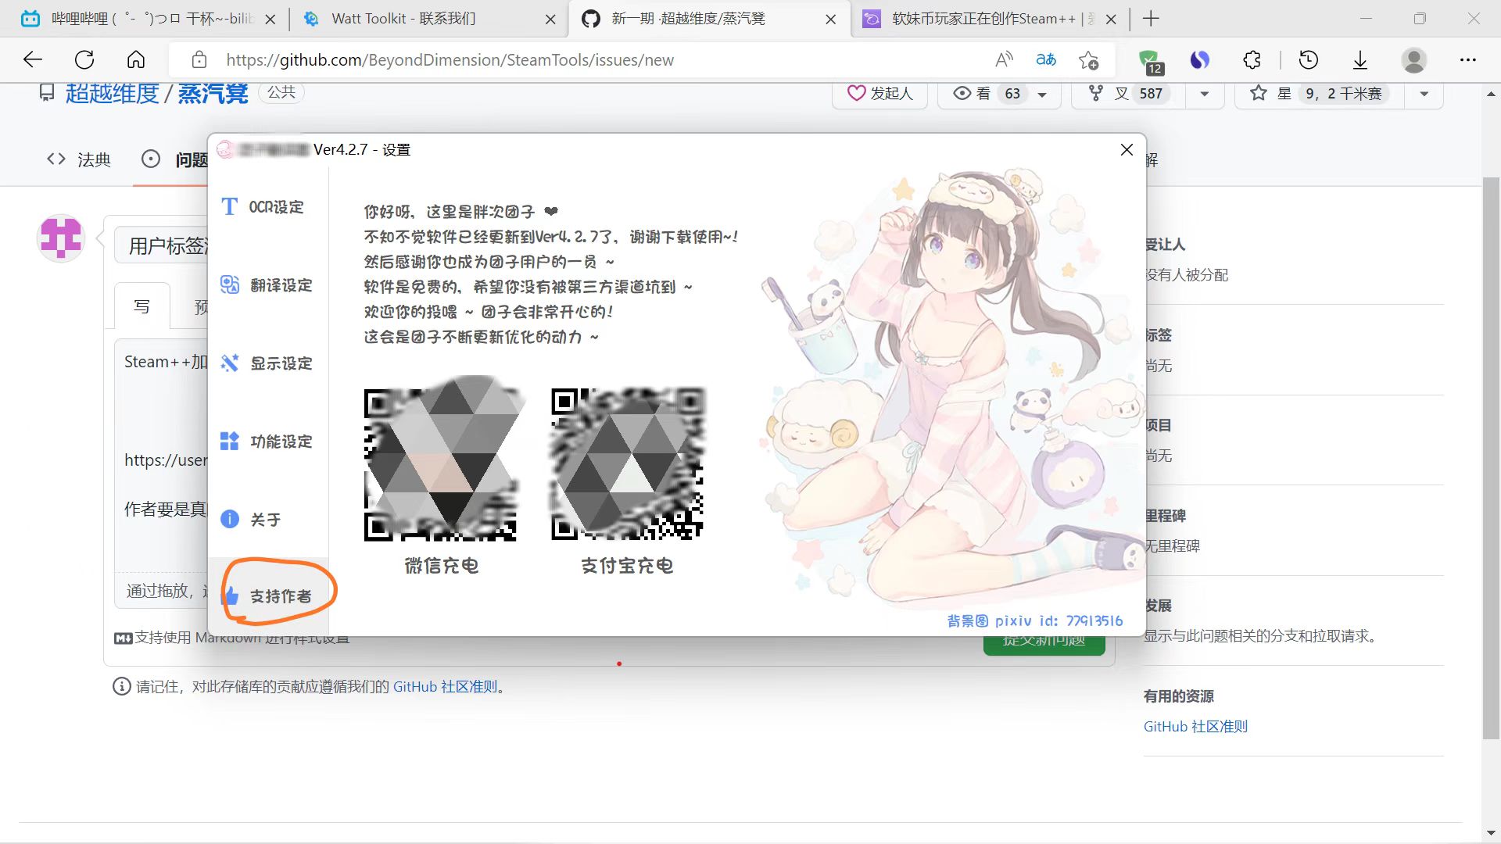Open 功能设定 function settings
The width and height of the screenshot is (1501, 844).
coord(268,442)
